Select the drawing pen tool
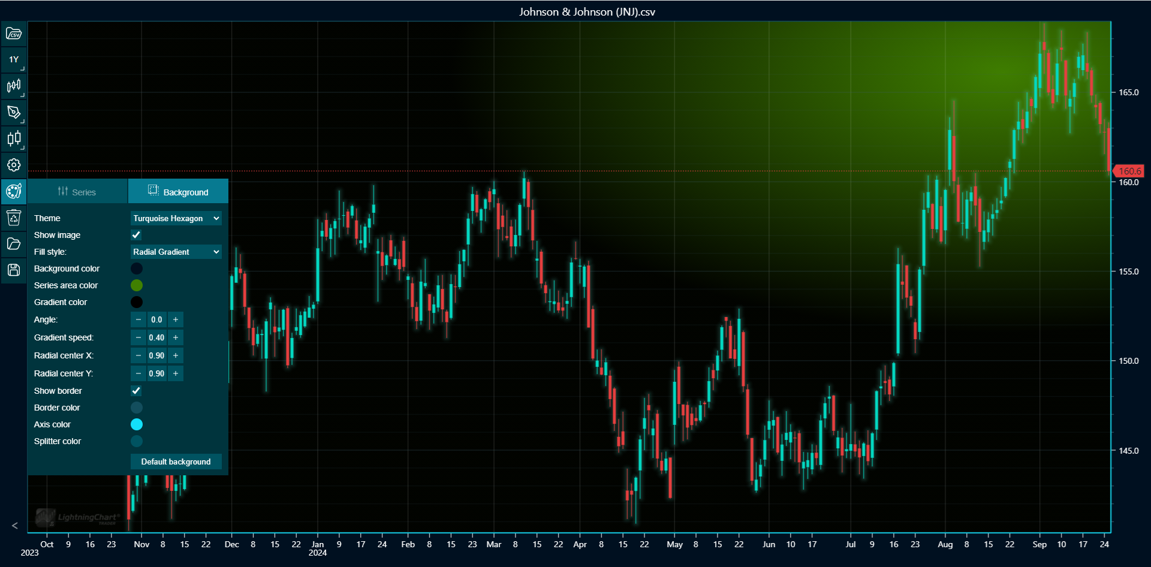The height and width of the screenshot is (567, 1151). click(x=14, y=112)
